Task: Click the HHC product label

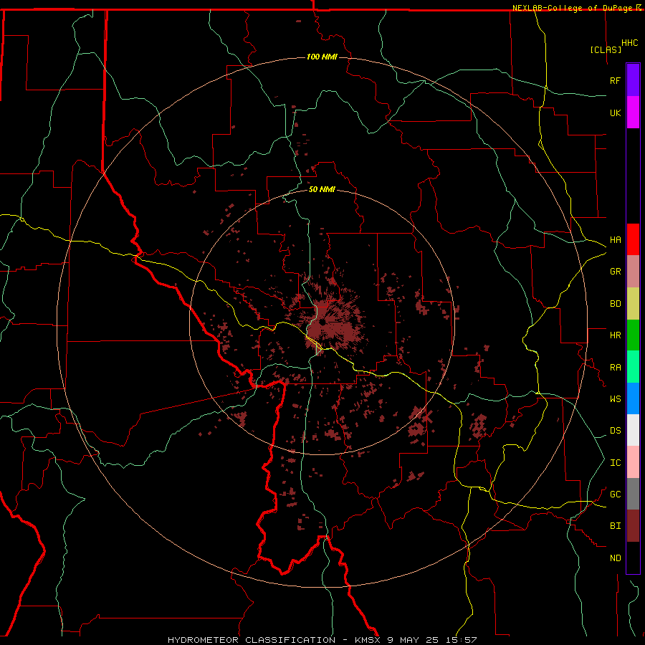Action: [x=629, y=43]
